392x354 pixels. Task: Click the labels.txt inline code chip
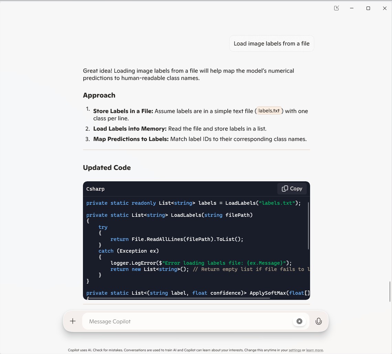tap(269, 111)
